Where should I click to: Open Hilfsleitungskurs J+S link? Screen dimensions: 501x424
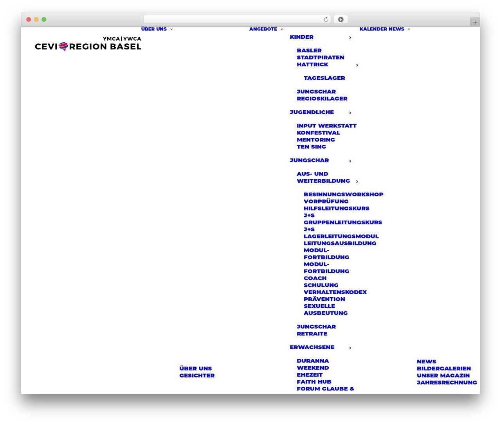pos(336,212)
